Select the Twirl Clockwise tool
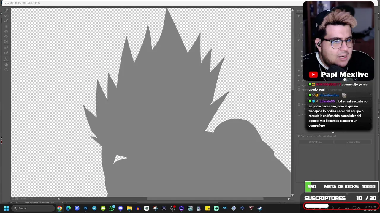Image resolution: width=380 pixels, height=213 pixels. 6,26
